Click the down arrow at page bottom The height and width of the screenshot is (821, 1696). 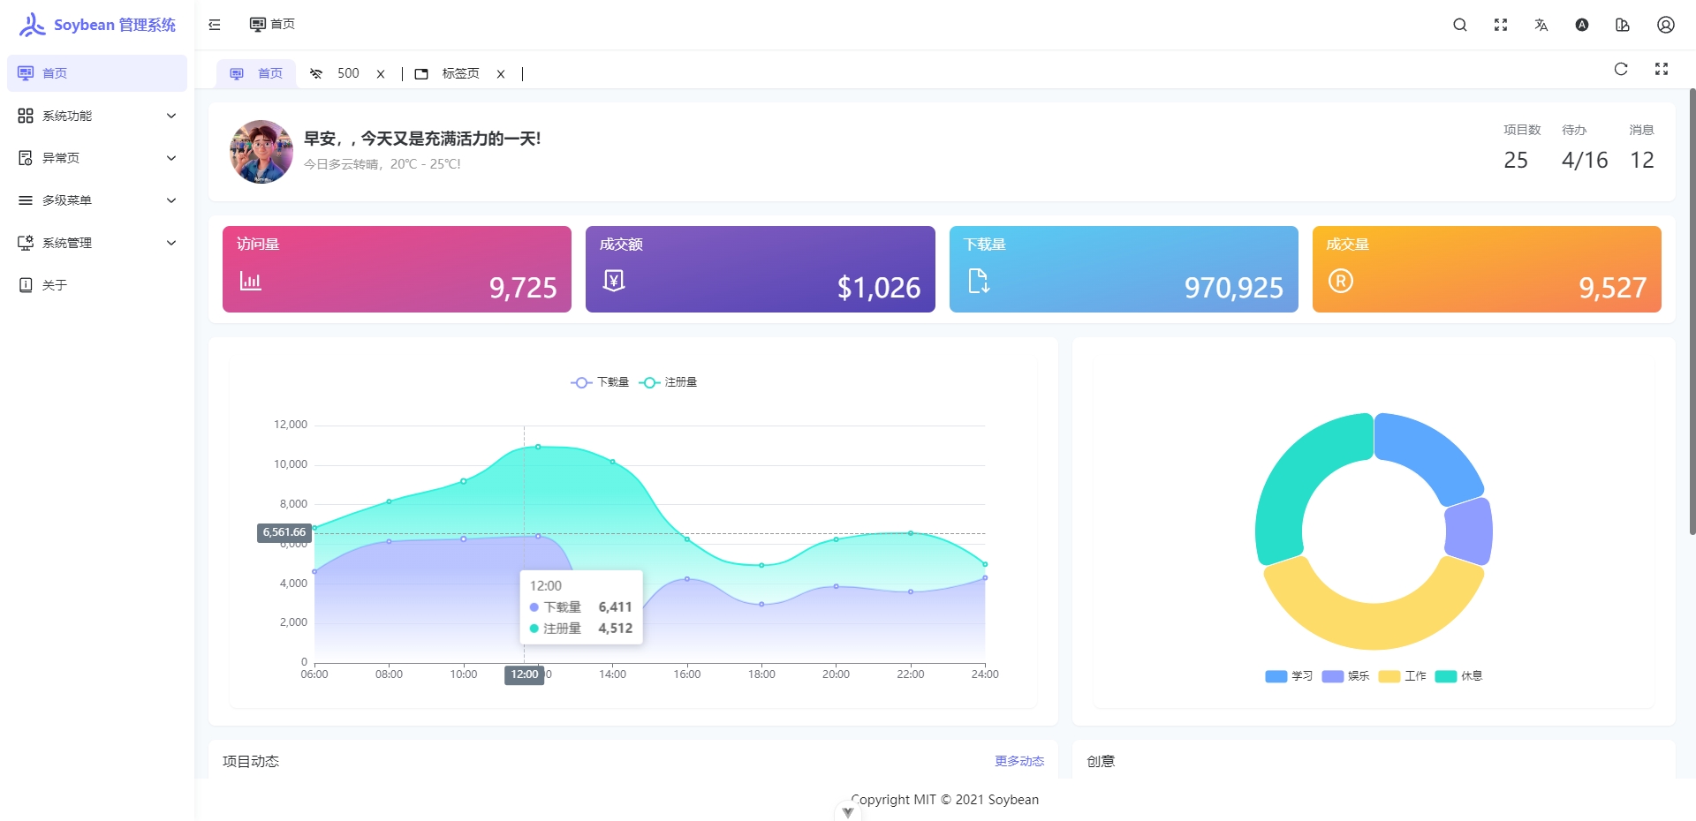click(x=848, y=812)
